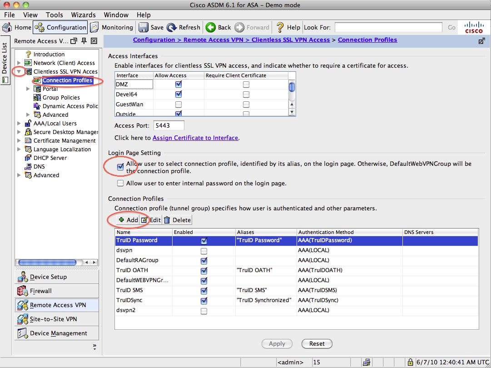Click the Reset button

click(317, 344)
